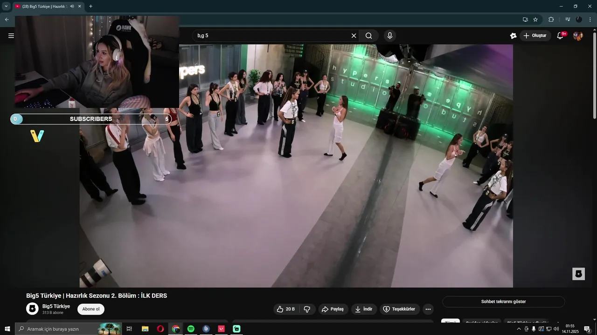Dislike the video with thumbs down

(x=307, y=309)
